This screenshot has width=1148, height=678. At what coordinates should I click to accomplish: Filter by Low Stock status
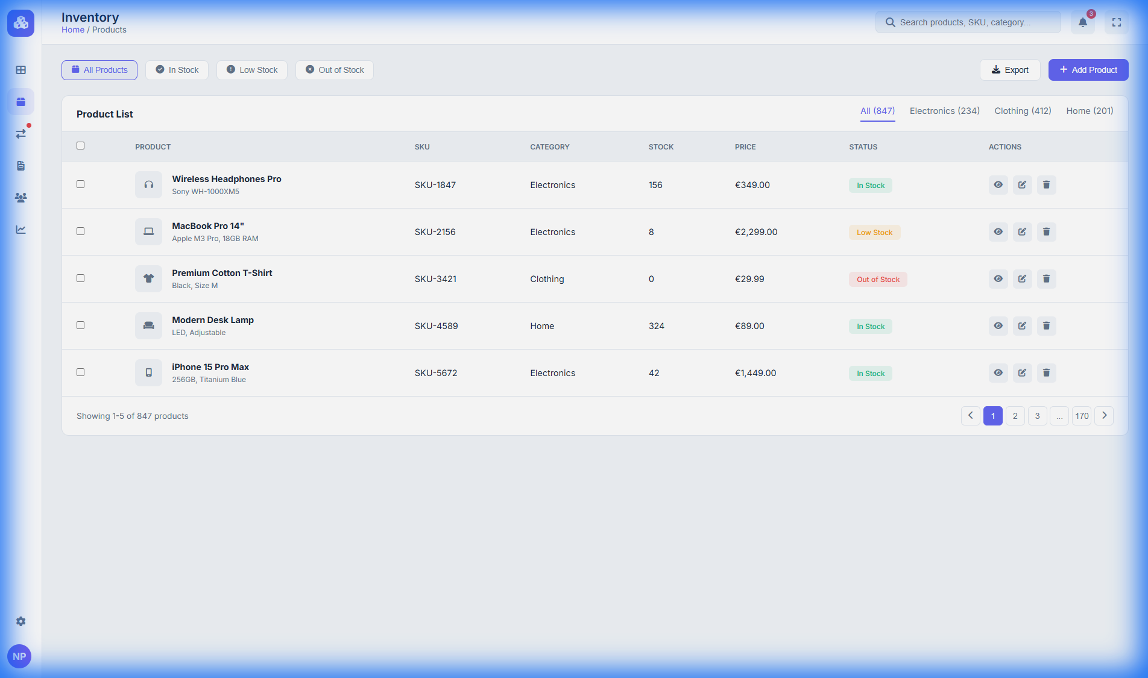point(251,70)
